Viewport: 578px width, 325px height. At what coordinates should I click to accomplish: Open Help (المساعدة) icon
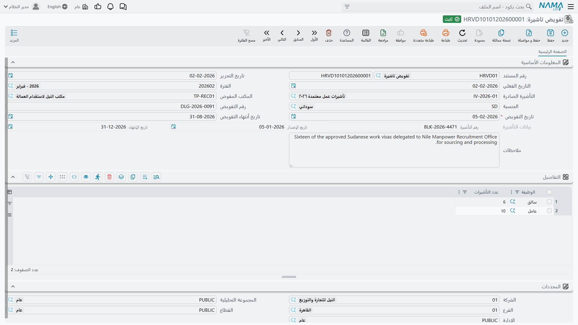[347, 33]
